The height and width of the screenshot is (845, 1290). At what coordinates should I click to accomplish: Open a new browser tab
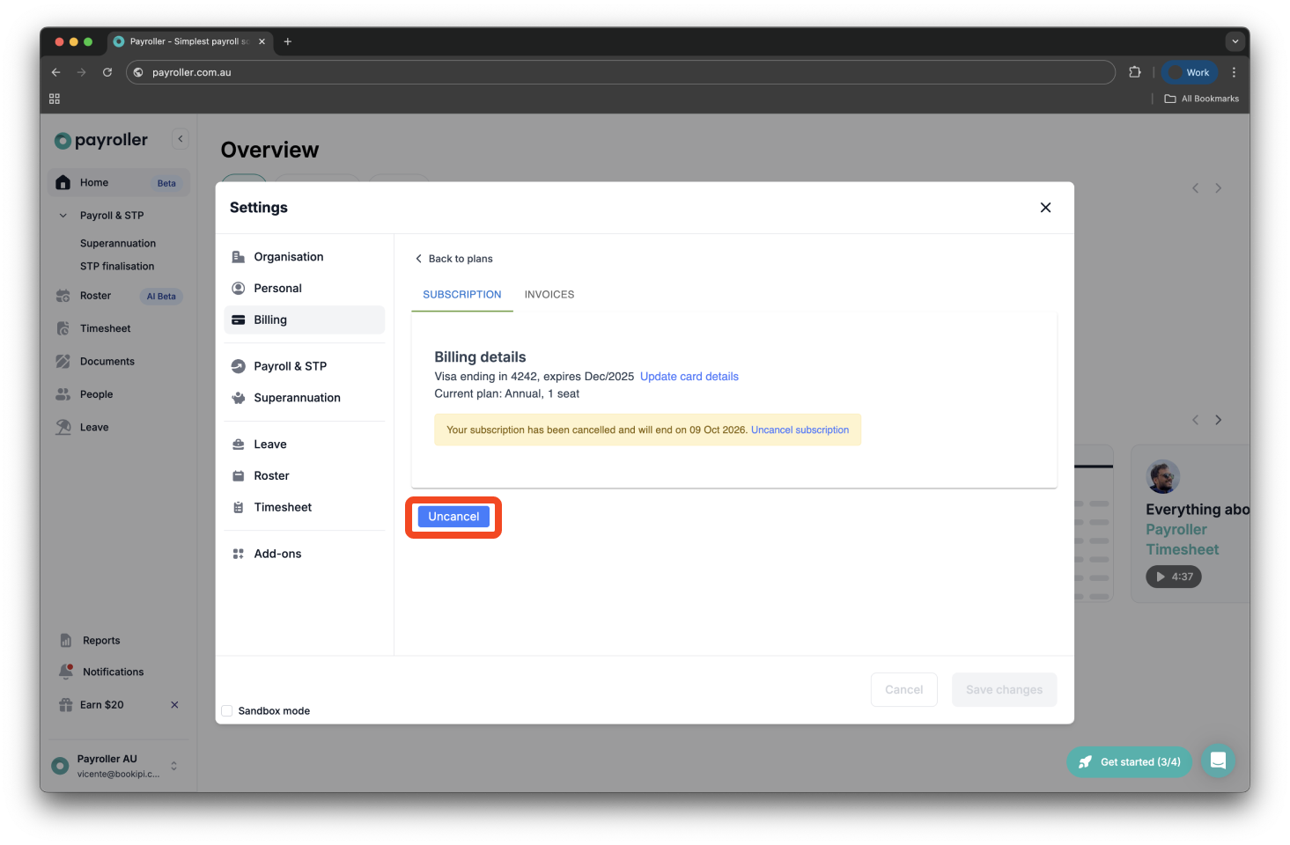click(x=287, y=41)
